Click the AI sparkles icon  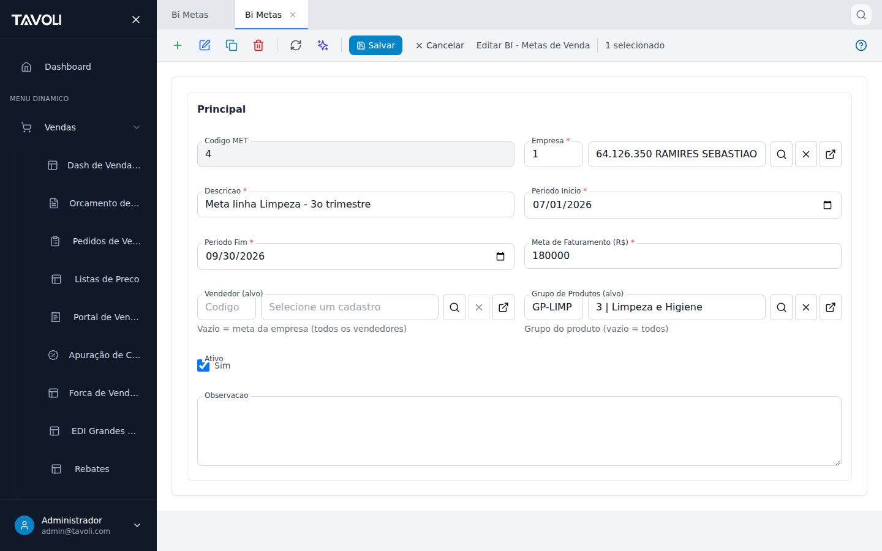click(323, 45)
